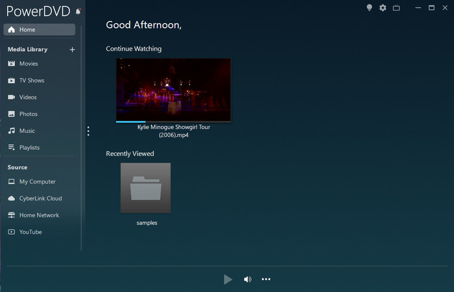Click the Movies film icon
This screenshot has height=292, width=454.
click(x=12, y=64)
